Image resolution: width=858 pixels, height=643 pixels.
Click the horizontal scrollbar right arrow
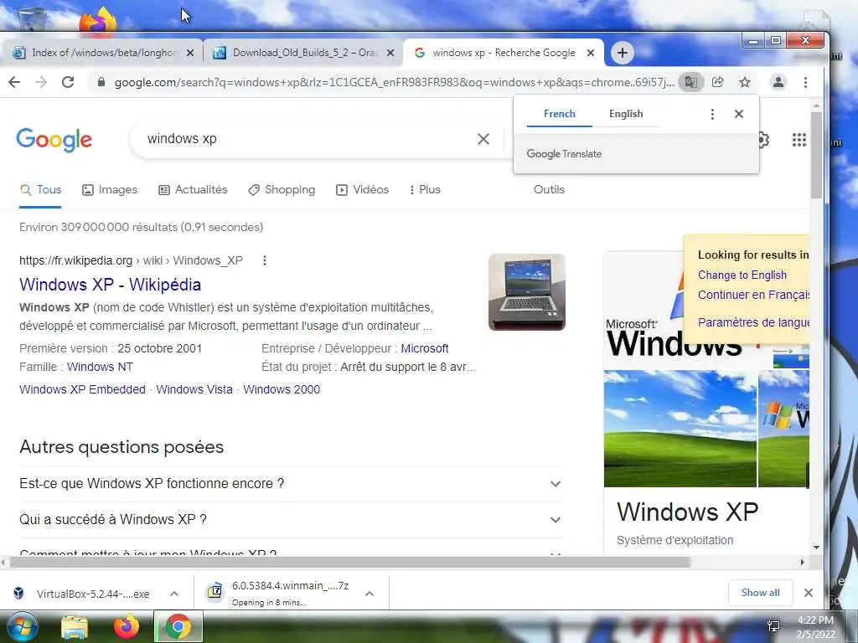[802, 562]
